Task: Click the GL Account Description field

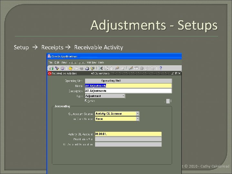Action: (128, 144)
